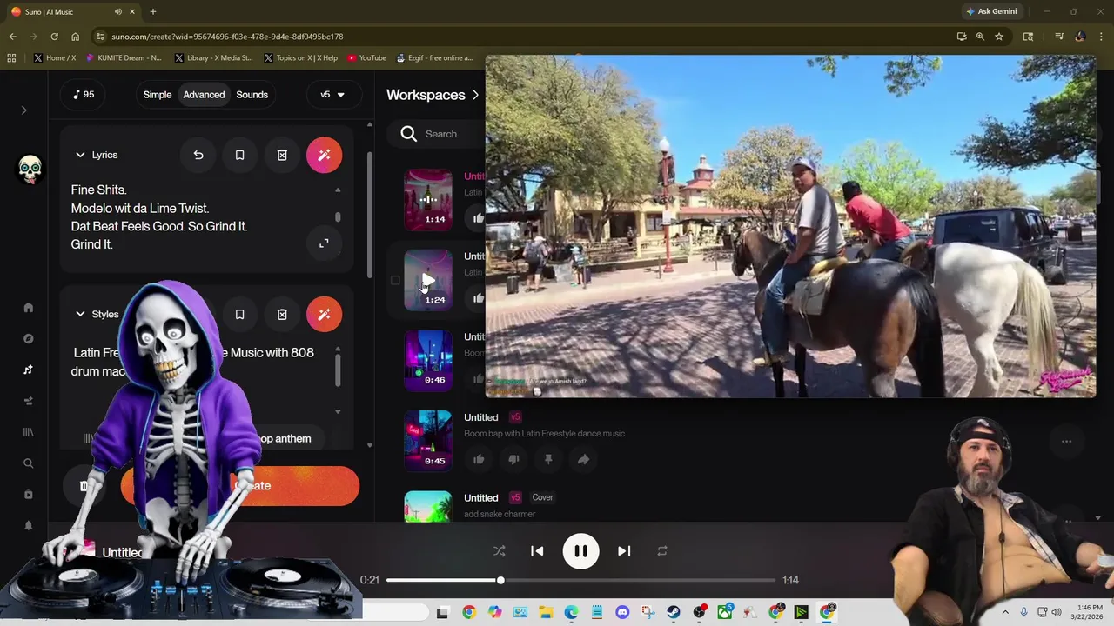
Task: Undo the last lyrics change
Action: click(x=198, y=155)
